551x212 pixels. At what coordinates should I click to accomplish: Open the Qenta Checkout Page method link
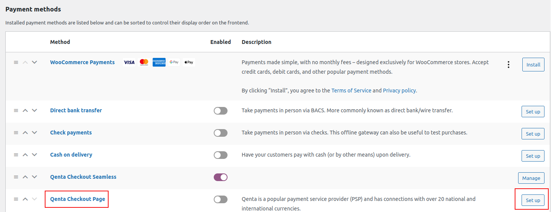pos(78,199)
